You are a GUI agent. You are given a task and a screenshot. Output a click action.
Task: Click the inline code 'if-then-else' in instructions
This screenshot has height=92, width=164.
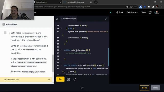pos(26,46)
